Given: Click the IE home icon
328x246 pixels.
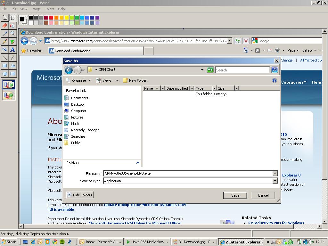Looking at the screenshot, I should [x=246, y=50].
